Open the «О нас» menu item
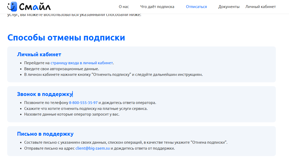 pos(124,7)
